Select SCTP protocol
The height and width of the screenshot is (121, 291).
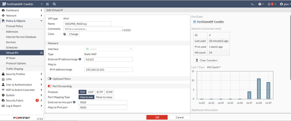100,92
